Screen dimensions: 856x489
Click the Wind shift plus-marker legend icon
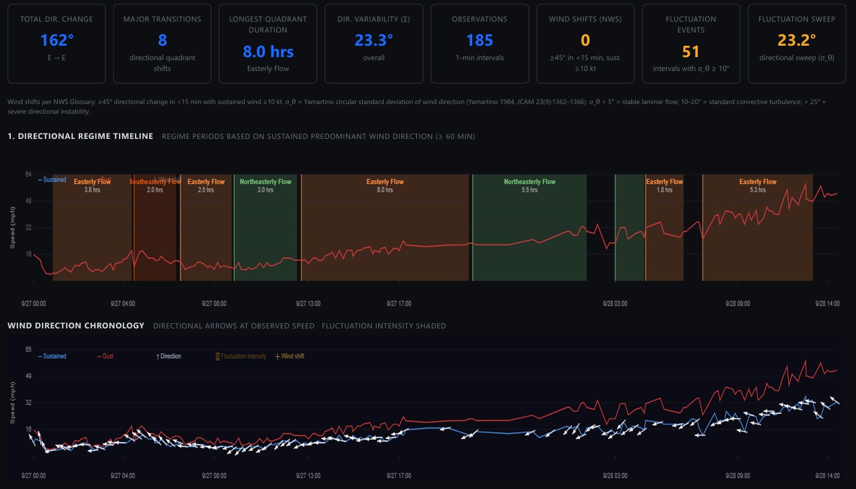click(x=277, y=356)
